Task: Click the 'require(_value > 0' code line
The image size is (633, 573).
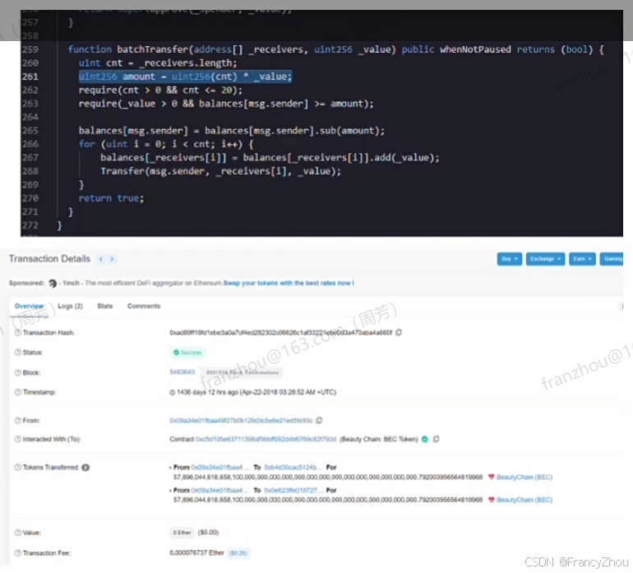Action: coord(226,104)
